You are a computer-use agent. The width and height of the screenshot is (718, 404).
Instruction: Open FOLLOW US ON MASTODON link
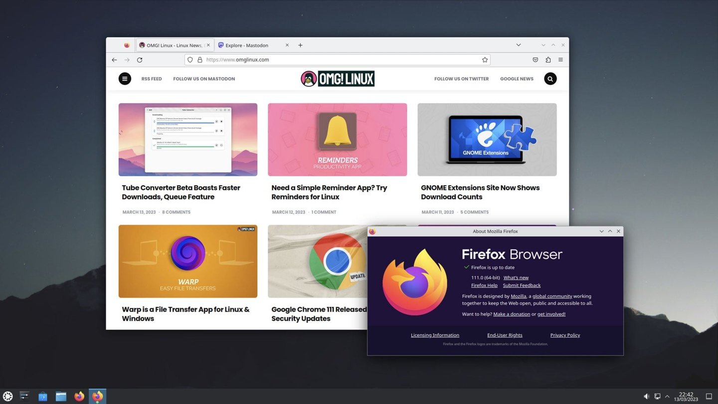pyautogui.click(x=204, y=79)
